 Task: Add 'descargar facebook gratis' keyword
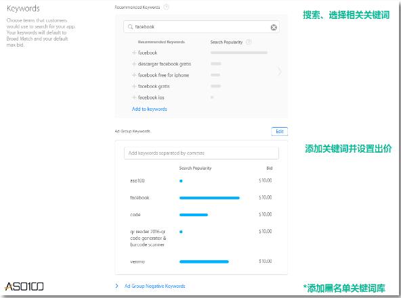click(133, 64)
